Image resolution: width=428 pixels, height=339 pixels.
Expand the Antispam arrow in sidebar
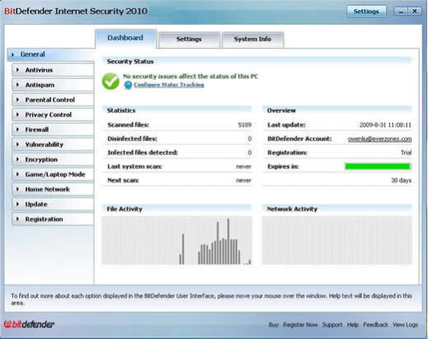point(17,85)
